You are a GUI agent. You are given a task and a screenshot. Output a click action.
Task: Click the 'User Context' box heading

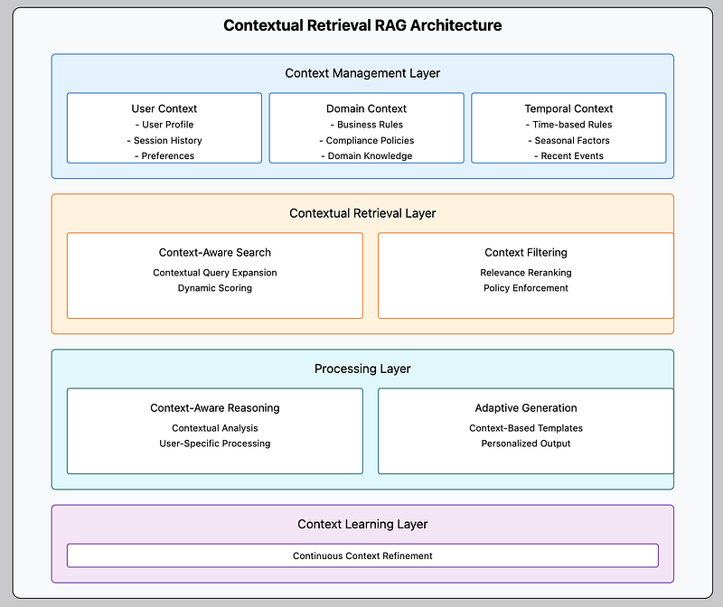(164, 108)
